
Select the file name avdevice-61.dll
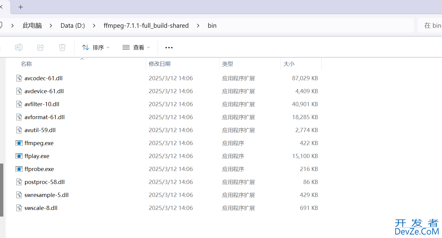point(44,91)
